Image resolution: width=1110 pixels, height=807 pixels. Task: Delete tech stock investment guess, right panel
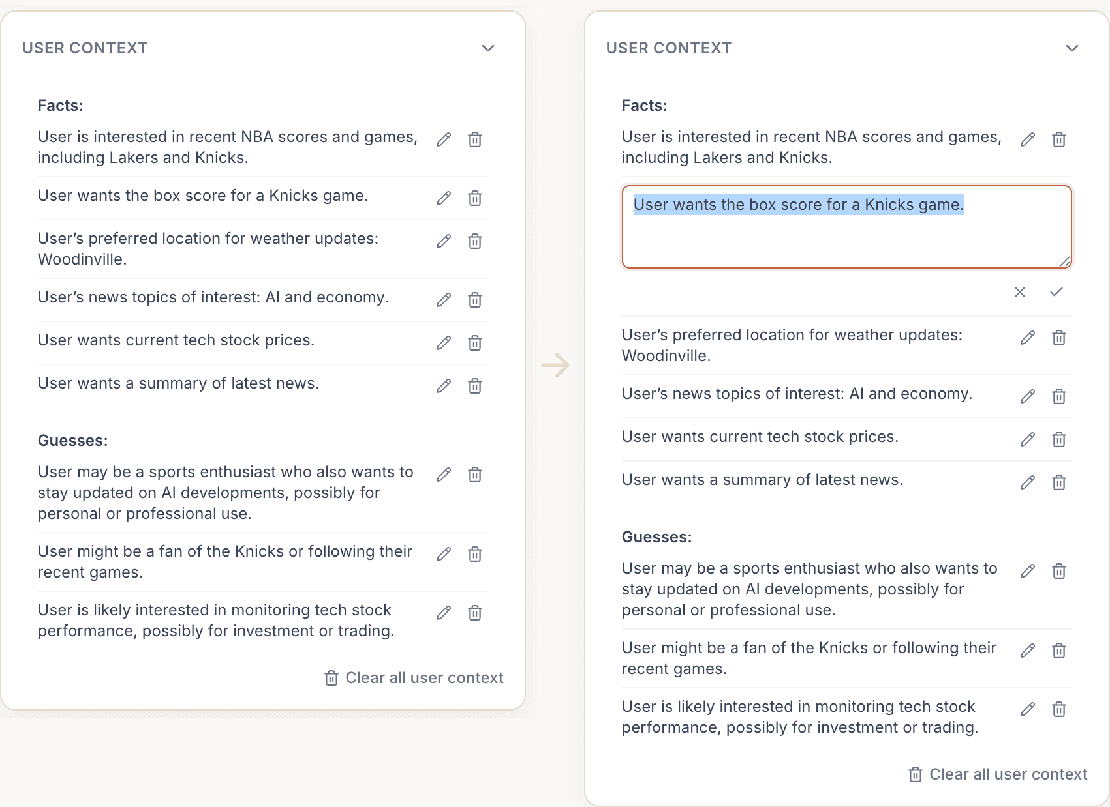1059,709
